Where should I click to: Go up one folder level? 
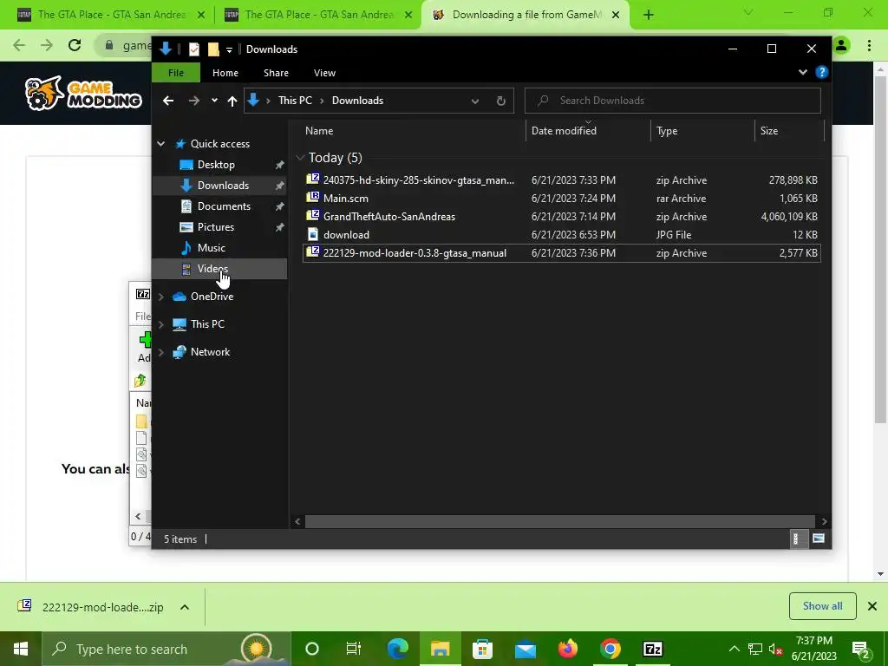click(232, 101)
